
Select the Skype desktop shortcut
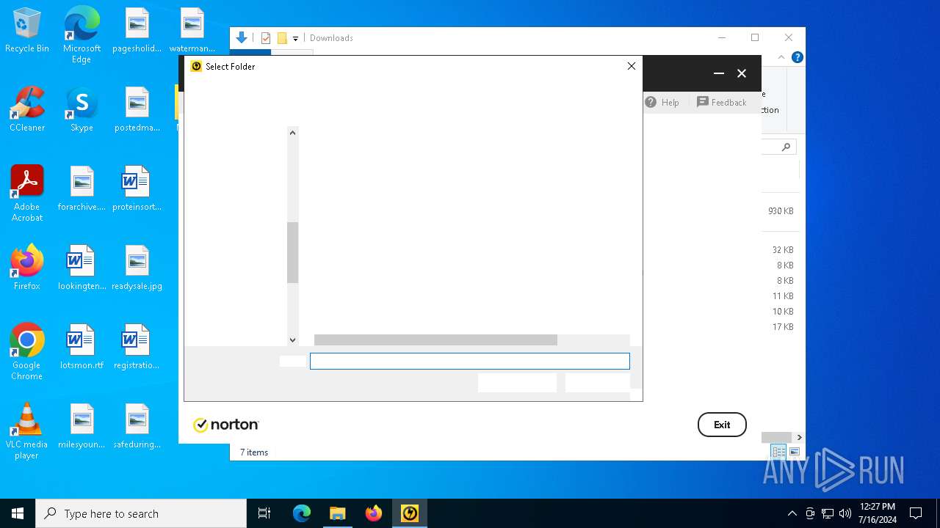click(82, 110)
